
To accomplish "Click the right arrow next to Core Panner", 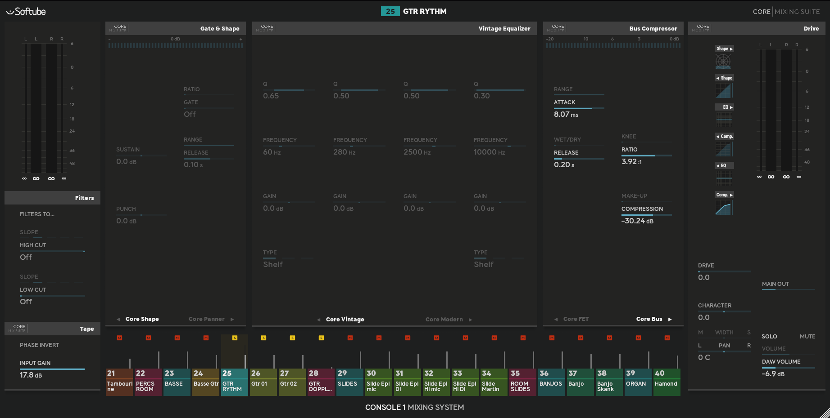I will pos(232,320).
